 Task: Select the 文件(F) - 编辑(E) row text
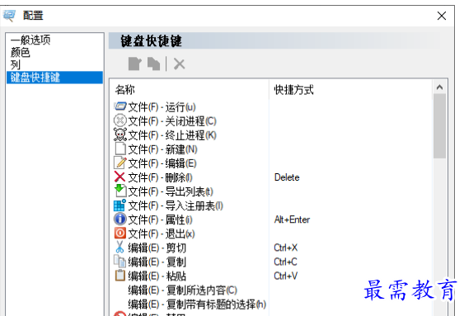coord(162,163)
